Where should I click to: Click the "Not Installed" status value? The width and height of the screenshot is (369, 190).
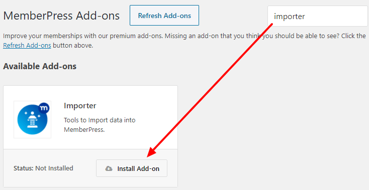[x=54, y=168]
